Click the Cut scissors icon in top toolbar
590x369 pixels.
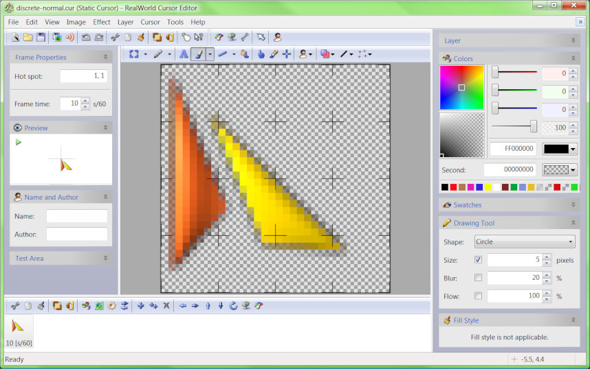point(116,37)
